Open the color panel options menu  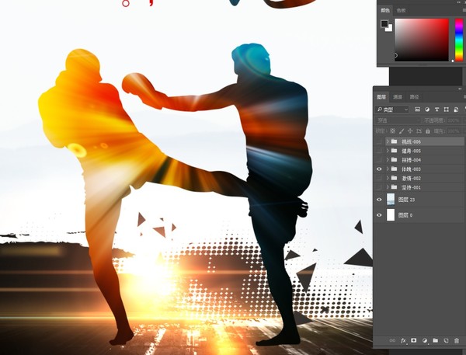464,10
